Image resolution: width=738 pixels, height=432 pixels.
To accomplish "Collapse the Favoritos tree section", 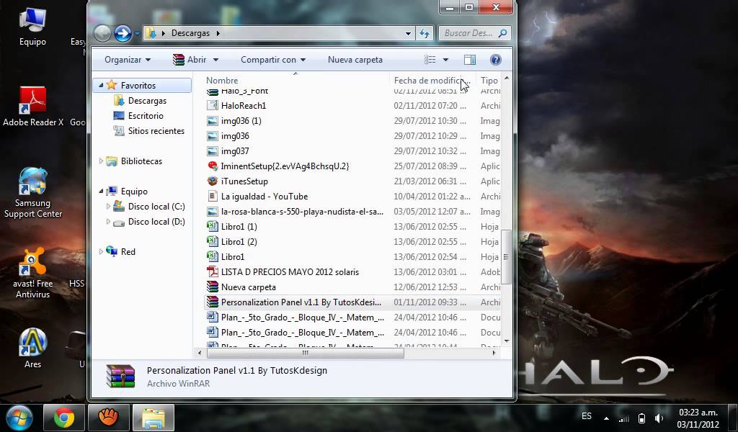I will click(x=101, y=85).
